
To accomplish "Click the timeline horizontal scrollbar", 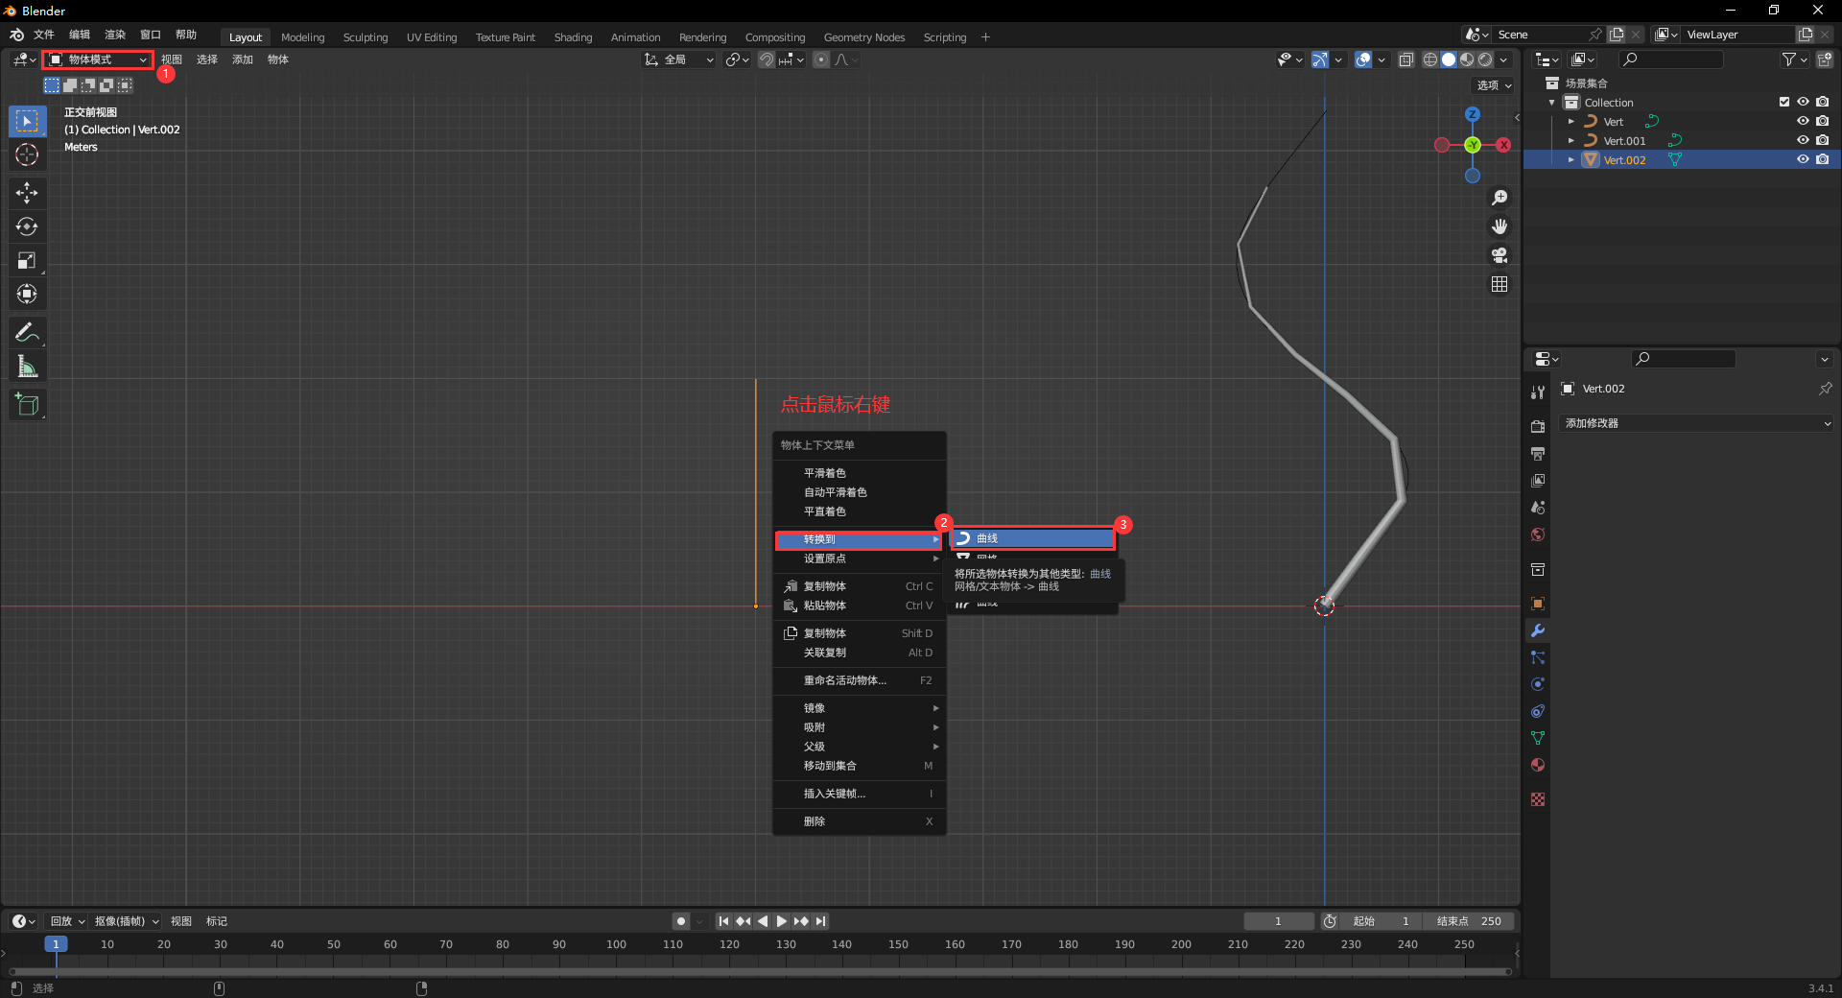I will pos(758,971).
